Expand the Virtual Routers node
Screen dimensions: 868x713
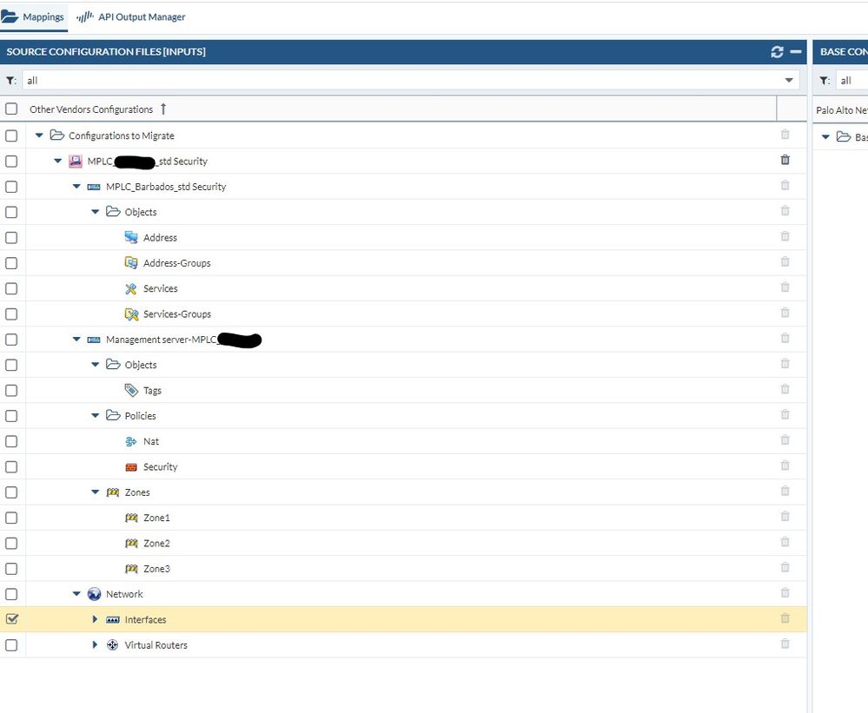pyautogui.click(x=95, y=644)
